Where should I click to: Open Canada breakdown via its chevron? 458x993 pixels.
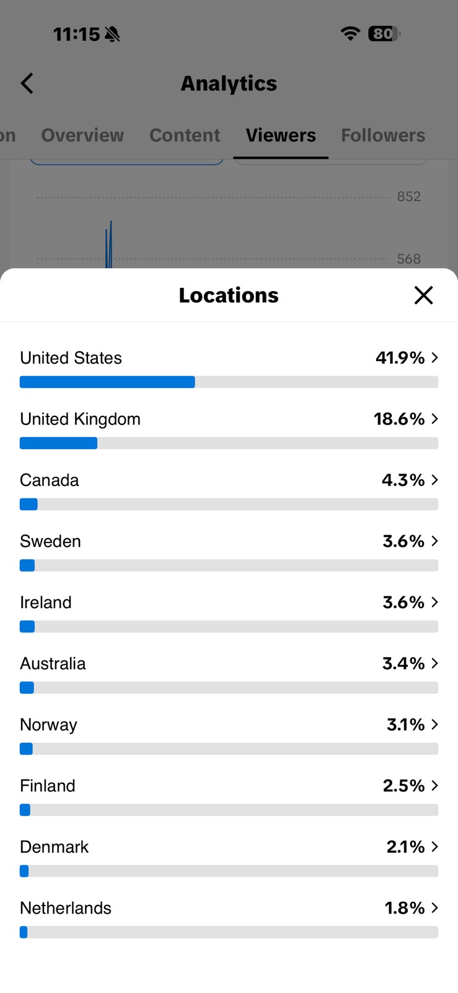tap(434, 480)
